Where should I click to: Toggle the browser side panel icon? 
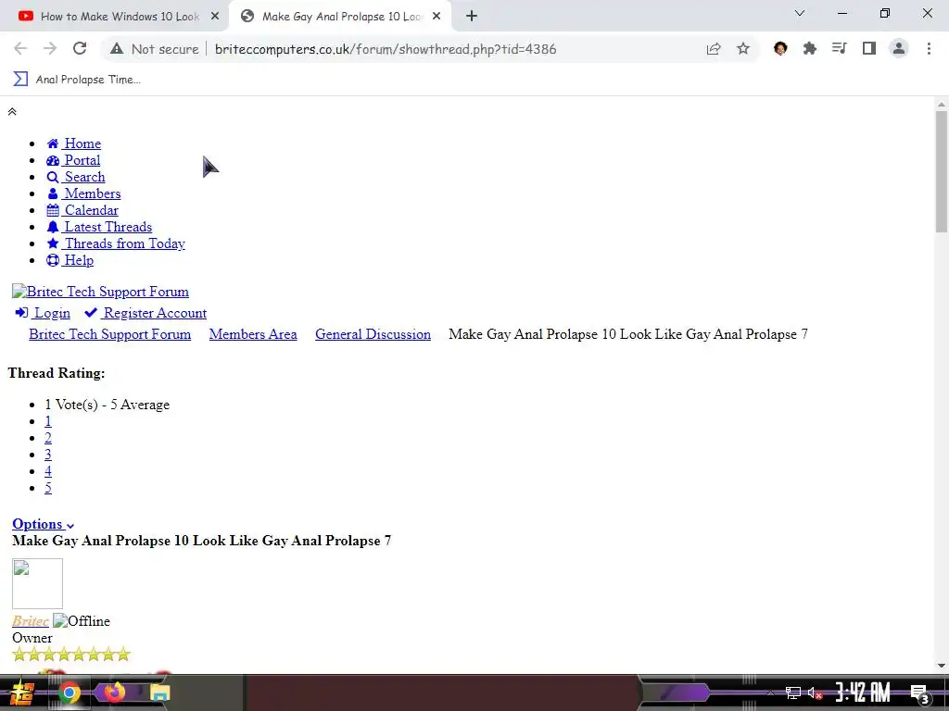pyautogui.click(x=869, y=48)
